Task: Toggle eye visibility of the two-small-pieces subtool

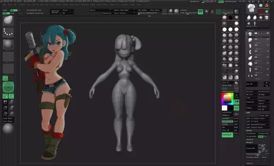Action: pyautogui.click(x=268, y=75)
